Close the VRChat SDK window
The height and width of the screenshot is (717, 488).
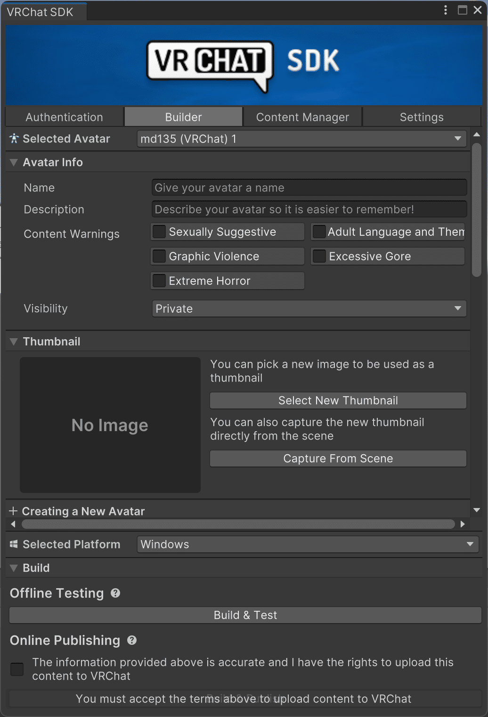[x=478, y=10]
